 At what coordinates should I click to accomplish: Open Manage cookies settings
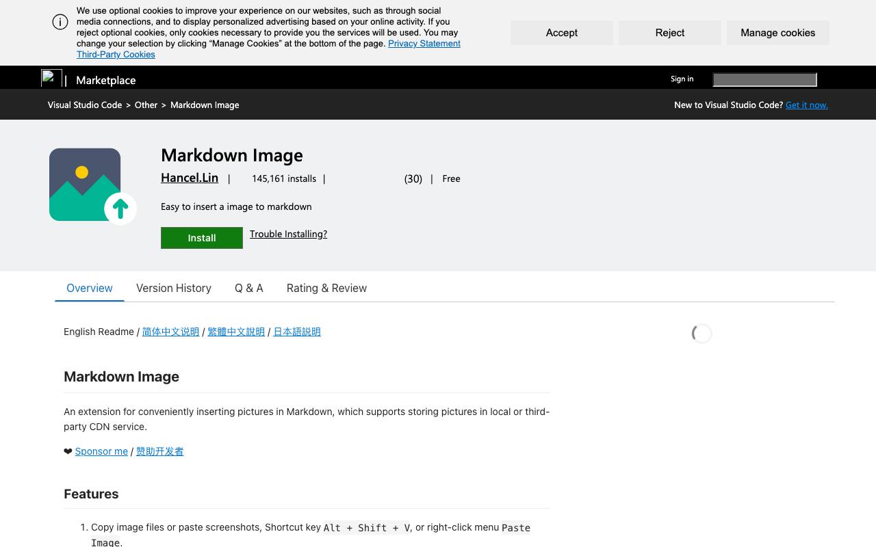tap(778, 33)
